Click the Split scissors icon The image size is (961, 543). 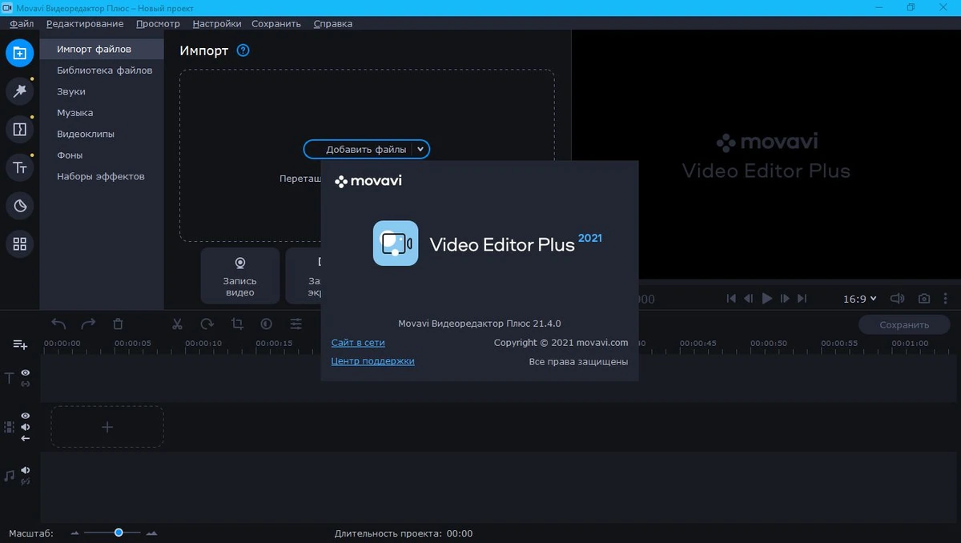[x=178, y=324]
